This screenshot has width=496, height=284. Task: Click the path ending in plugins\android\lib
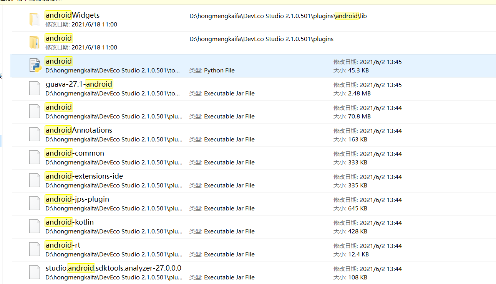[x=278, y=16]
